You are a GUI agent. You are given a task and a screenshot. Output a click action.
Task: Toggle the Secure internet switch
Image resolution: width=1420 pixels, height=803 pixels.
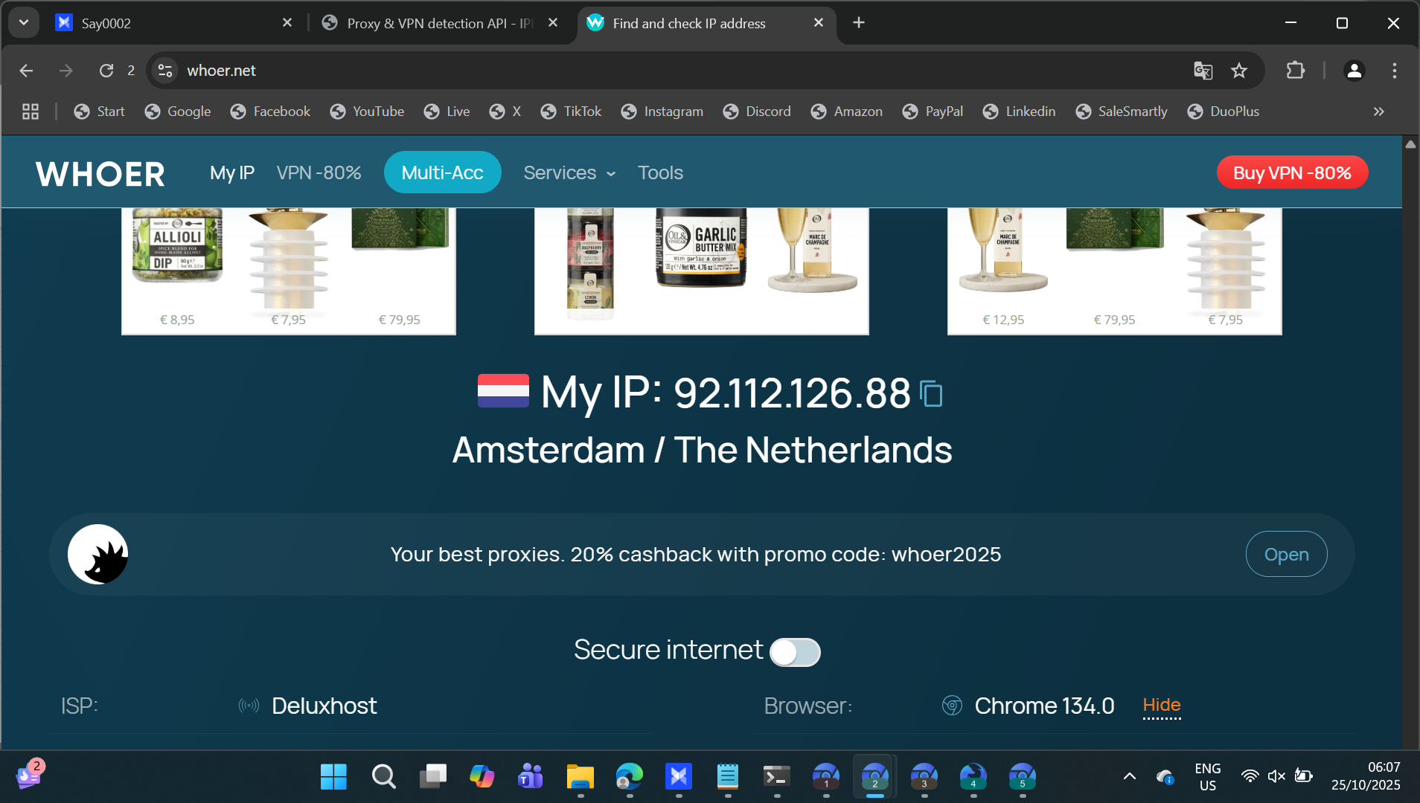tap(795, 652)
